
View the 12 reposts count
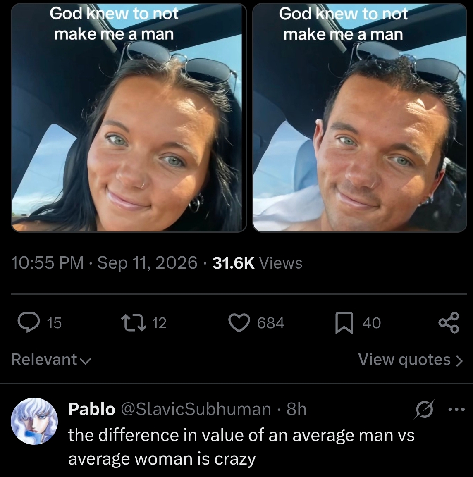pos(159,323)
